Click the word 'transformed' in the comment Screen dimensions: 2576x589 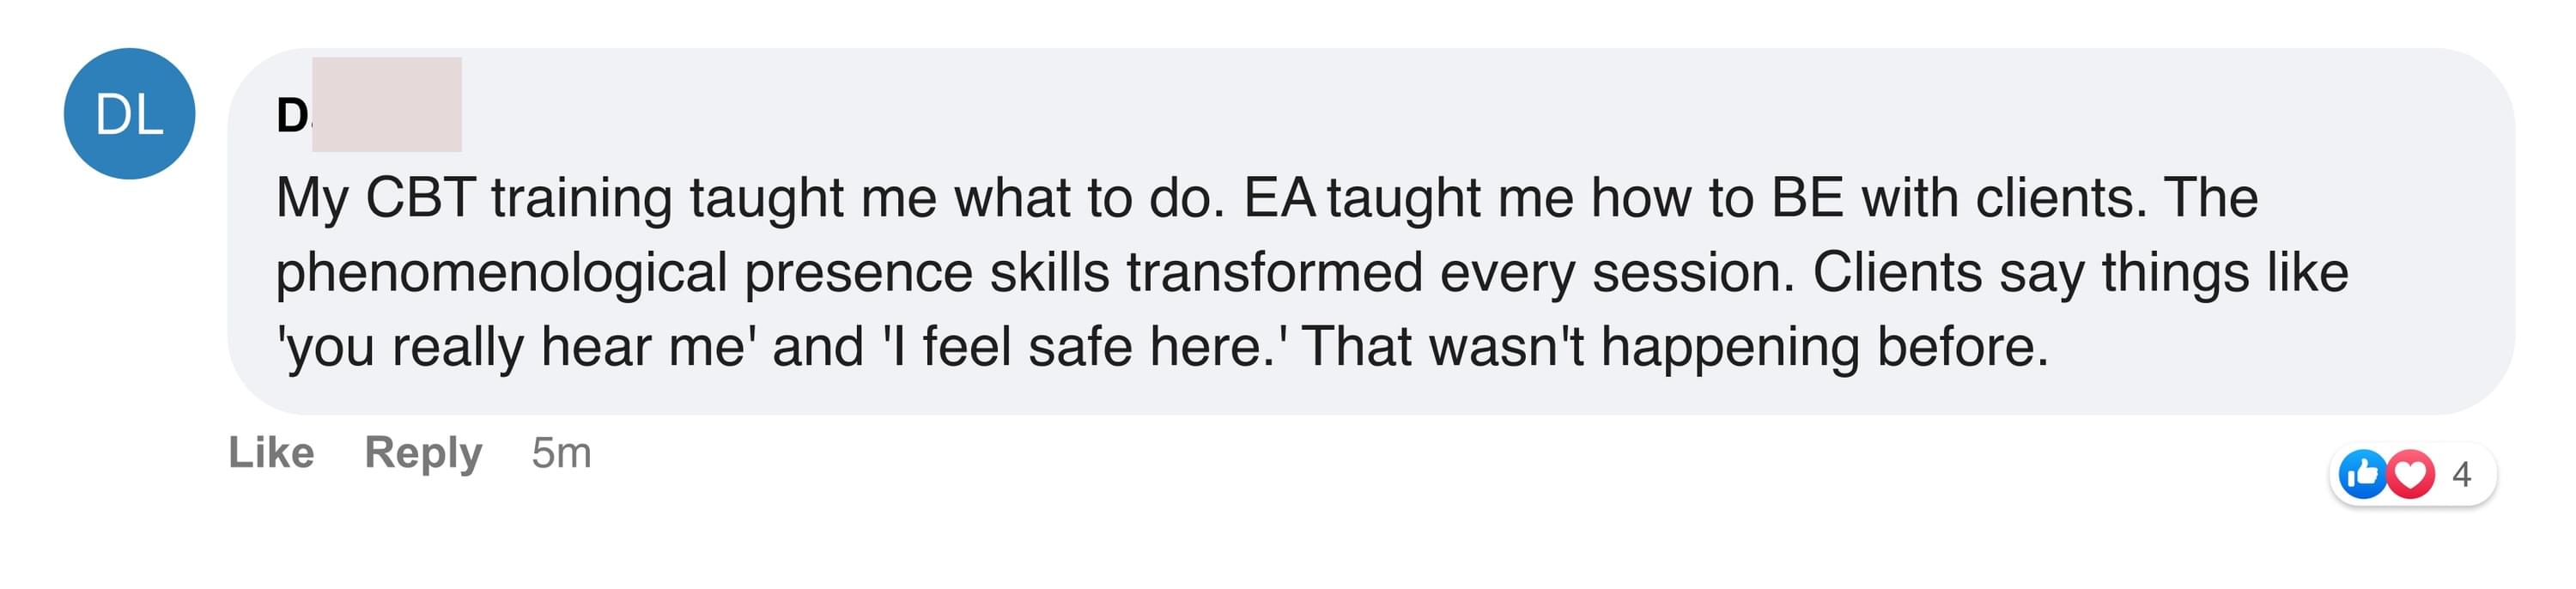[x=1274, y=272]
